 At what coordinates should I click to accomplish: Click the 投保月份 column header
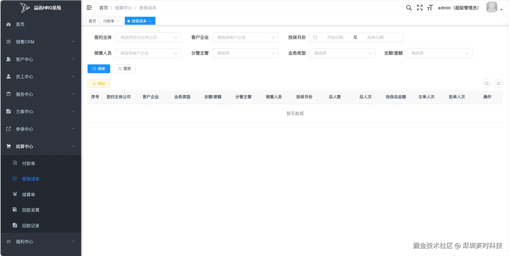(x=304, y=97)
